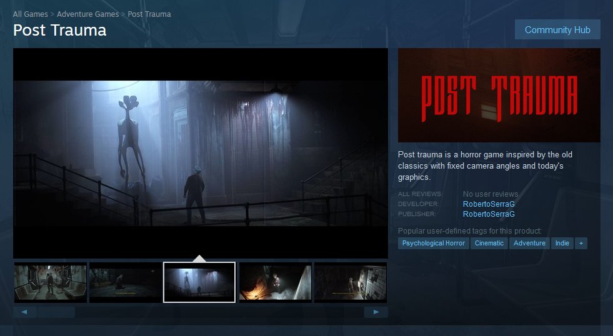Open the All Games breadcrumb link
The width and height of the screenshot is (613, 336).
[x=30, y=14]
